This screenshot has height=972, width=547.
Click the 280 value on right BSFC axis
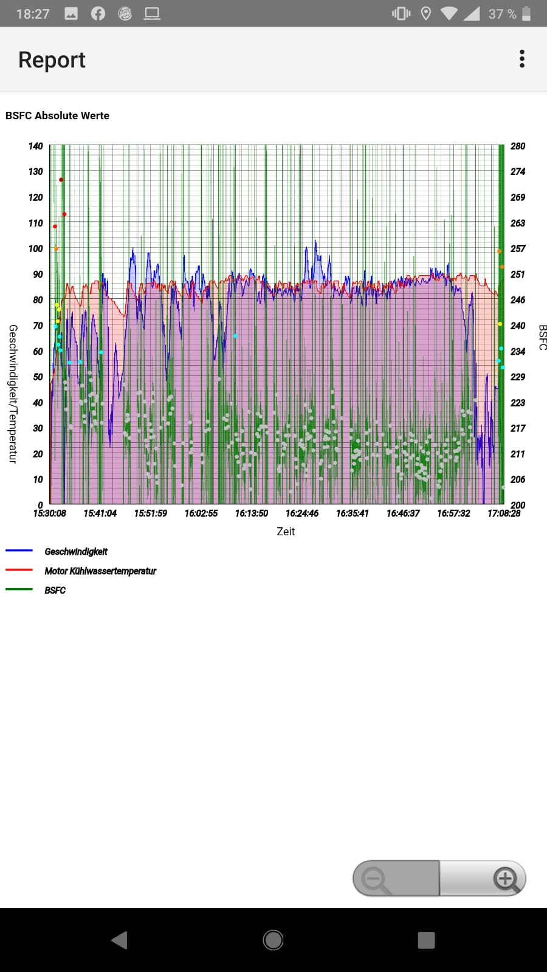[518, 146]
